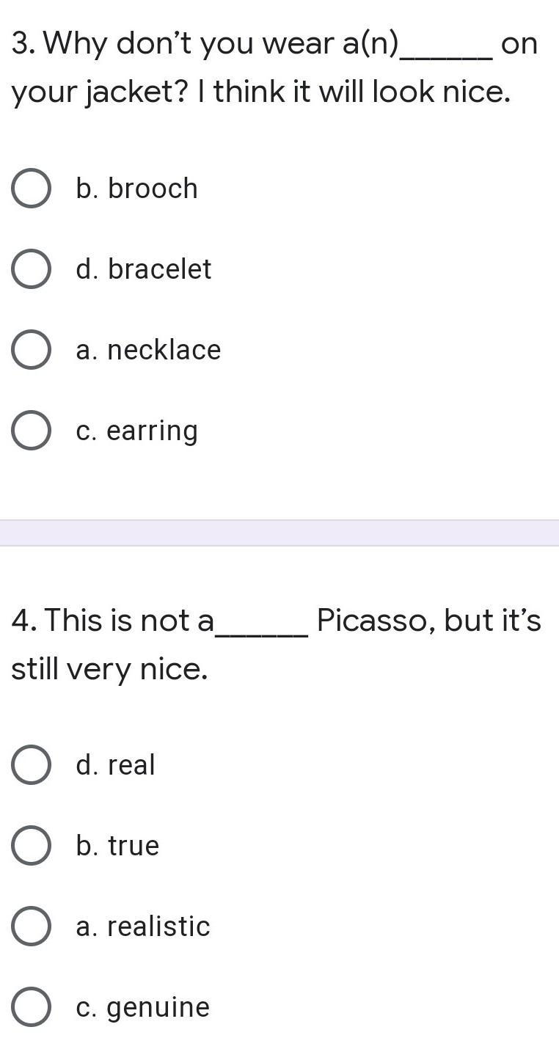Select the radio button for necklace
The height and width of the screenshot is (1038, 559).
[32, 350]
